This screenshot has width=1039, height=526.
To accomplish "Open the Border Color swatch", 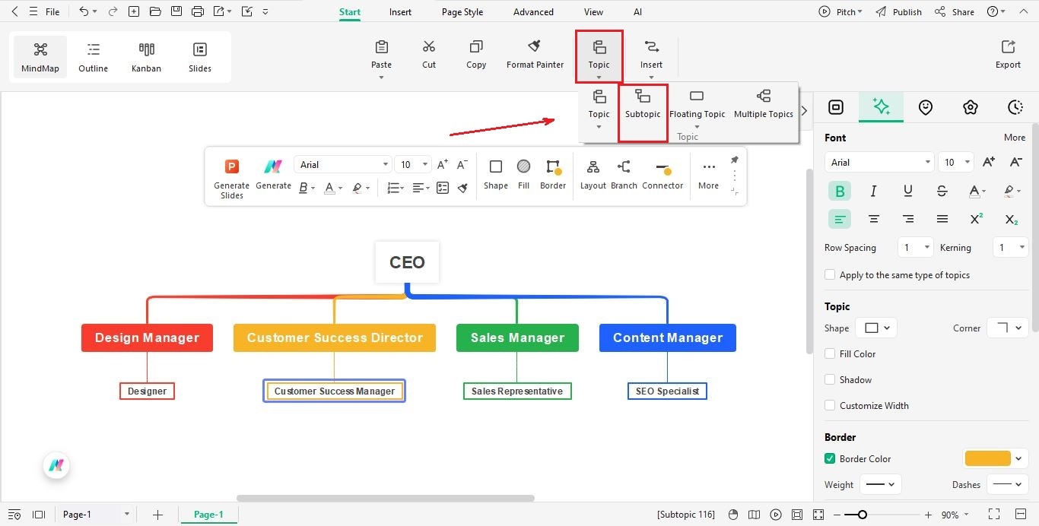I will point(989,458).
